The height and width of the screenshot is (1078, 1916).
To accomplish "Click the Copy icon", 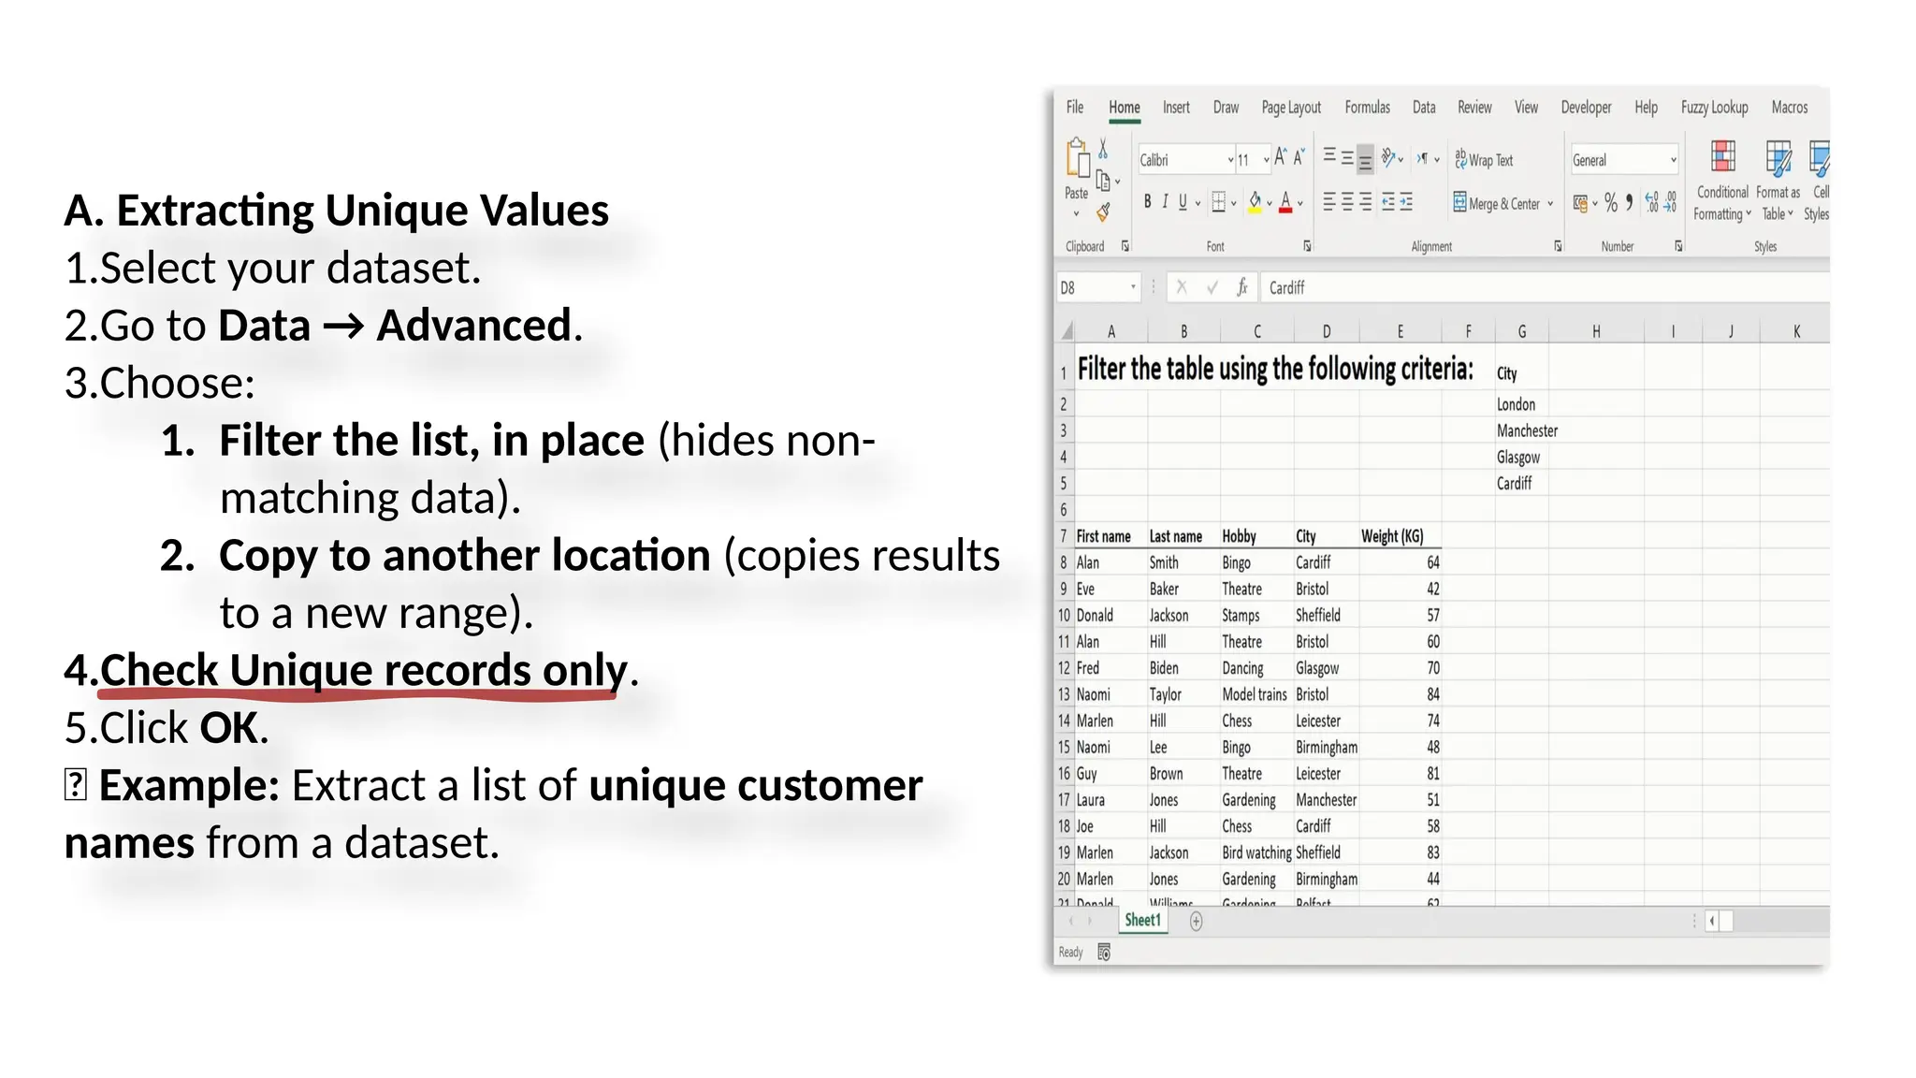I will (x=1104, y=181).
